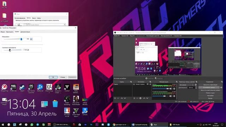Open Steam desktop shortcut

22,88
